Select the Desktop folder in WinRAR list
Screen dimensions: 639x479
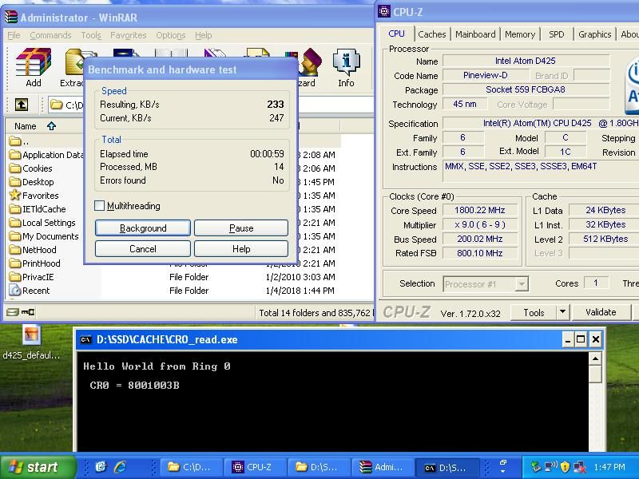(32, 182)
